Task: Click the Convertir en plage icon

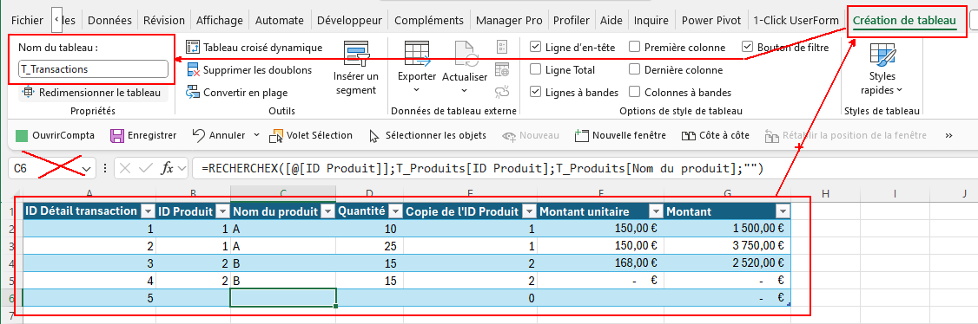Action: tap(193, 93)
